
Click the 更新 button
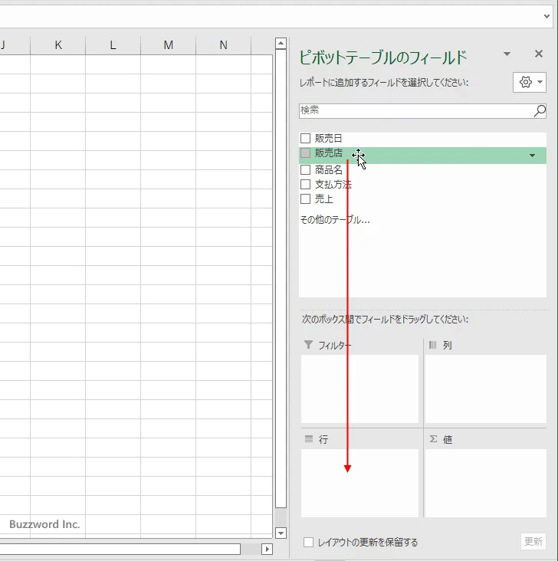(533, 541)
